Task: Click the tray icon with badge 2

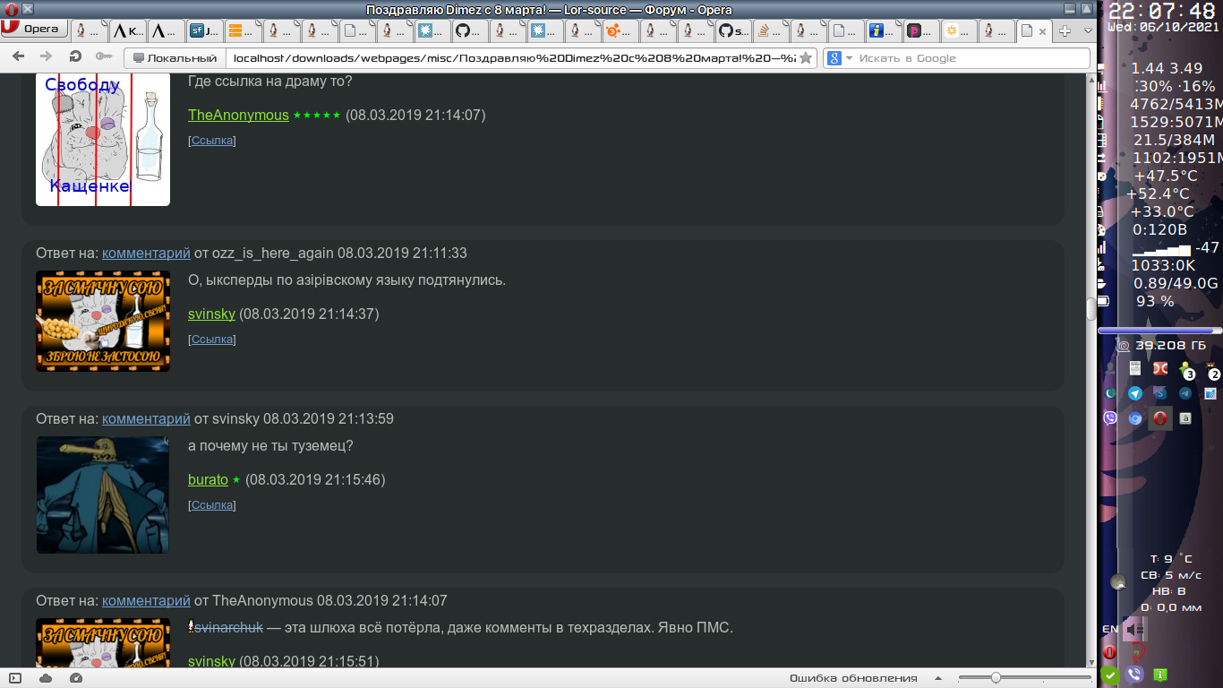Action: coord(1211,368)
